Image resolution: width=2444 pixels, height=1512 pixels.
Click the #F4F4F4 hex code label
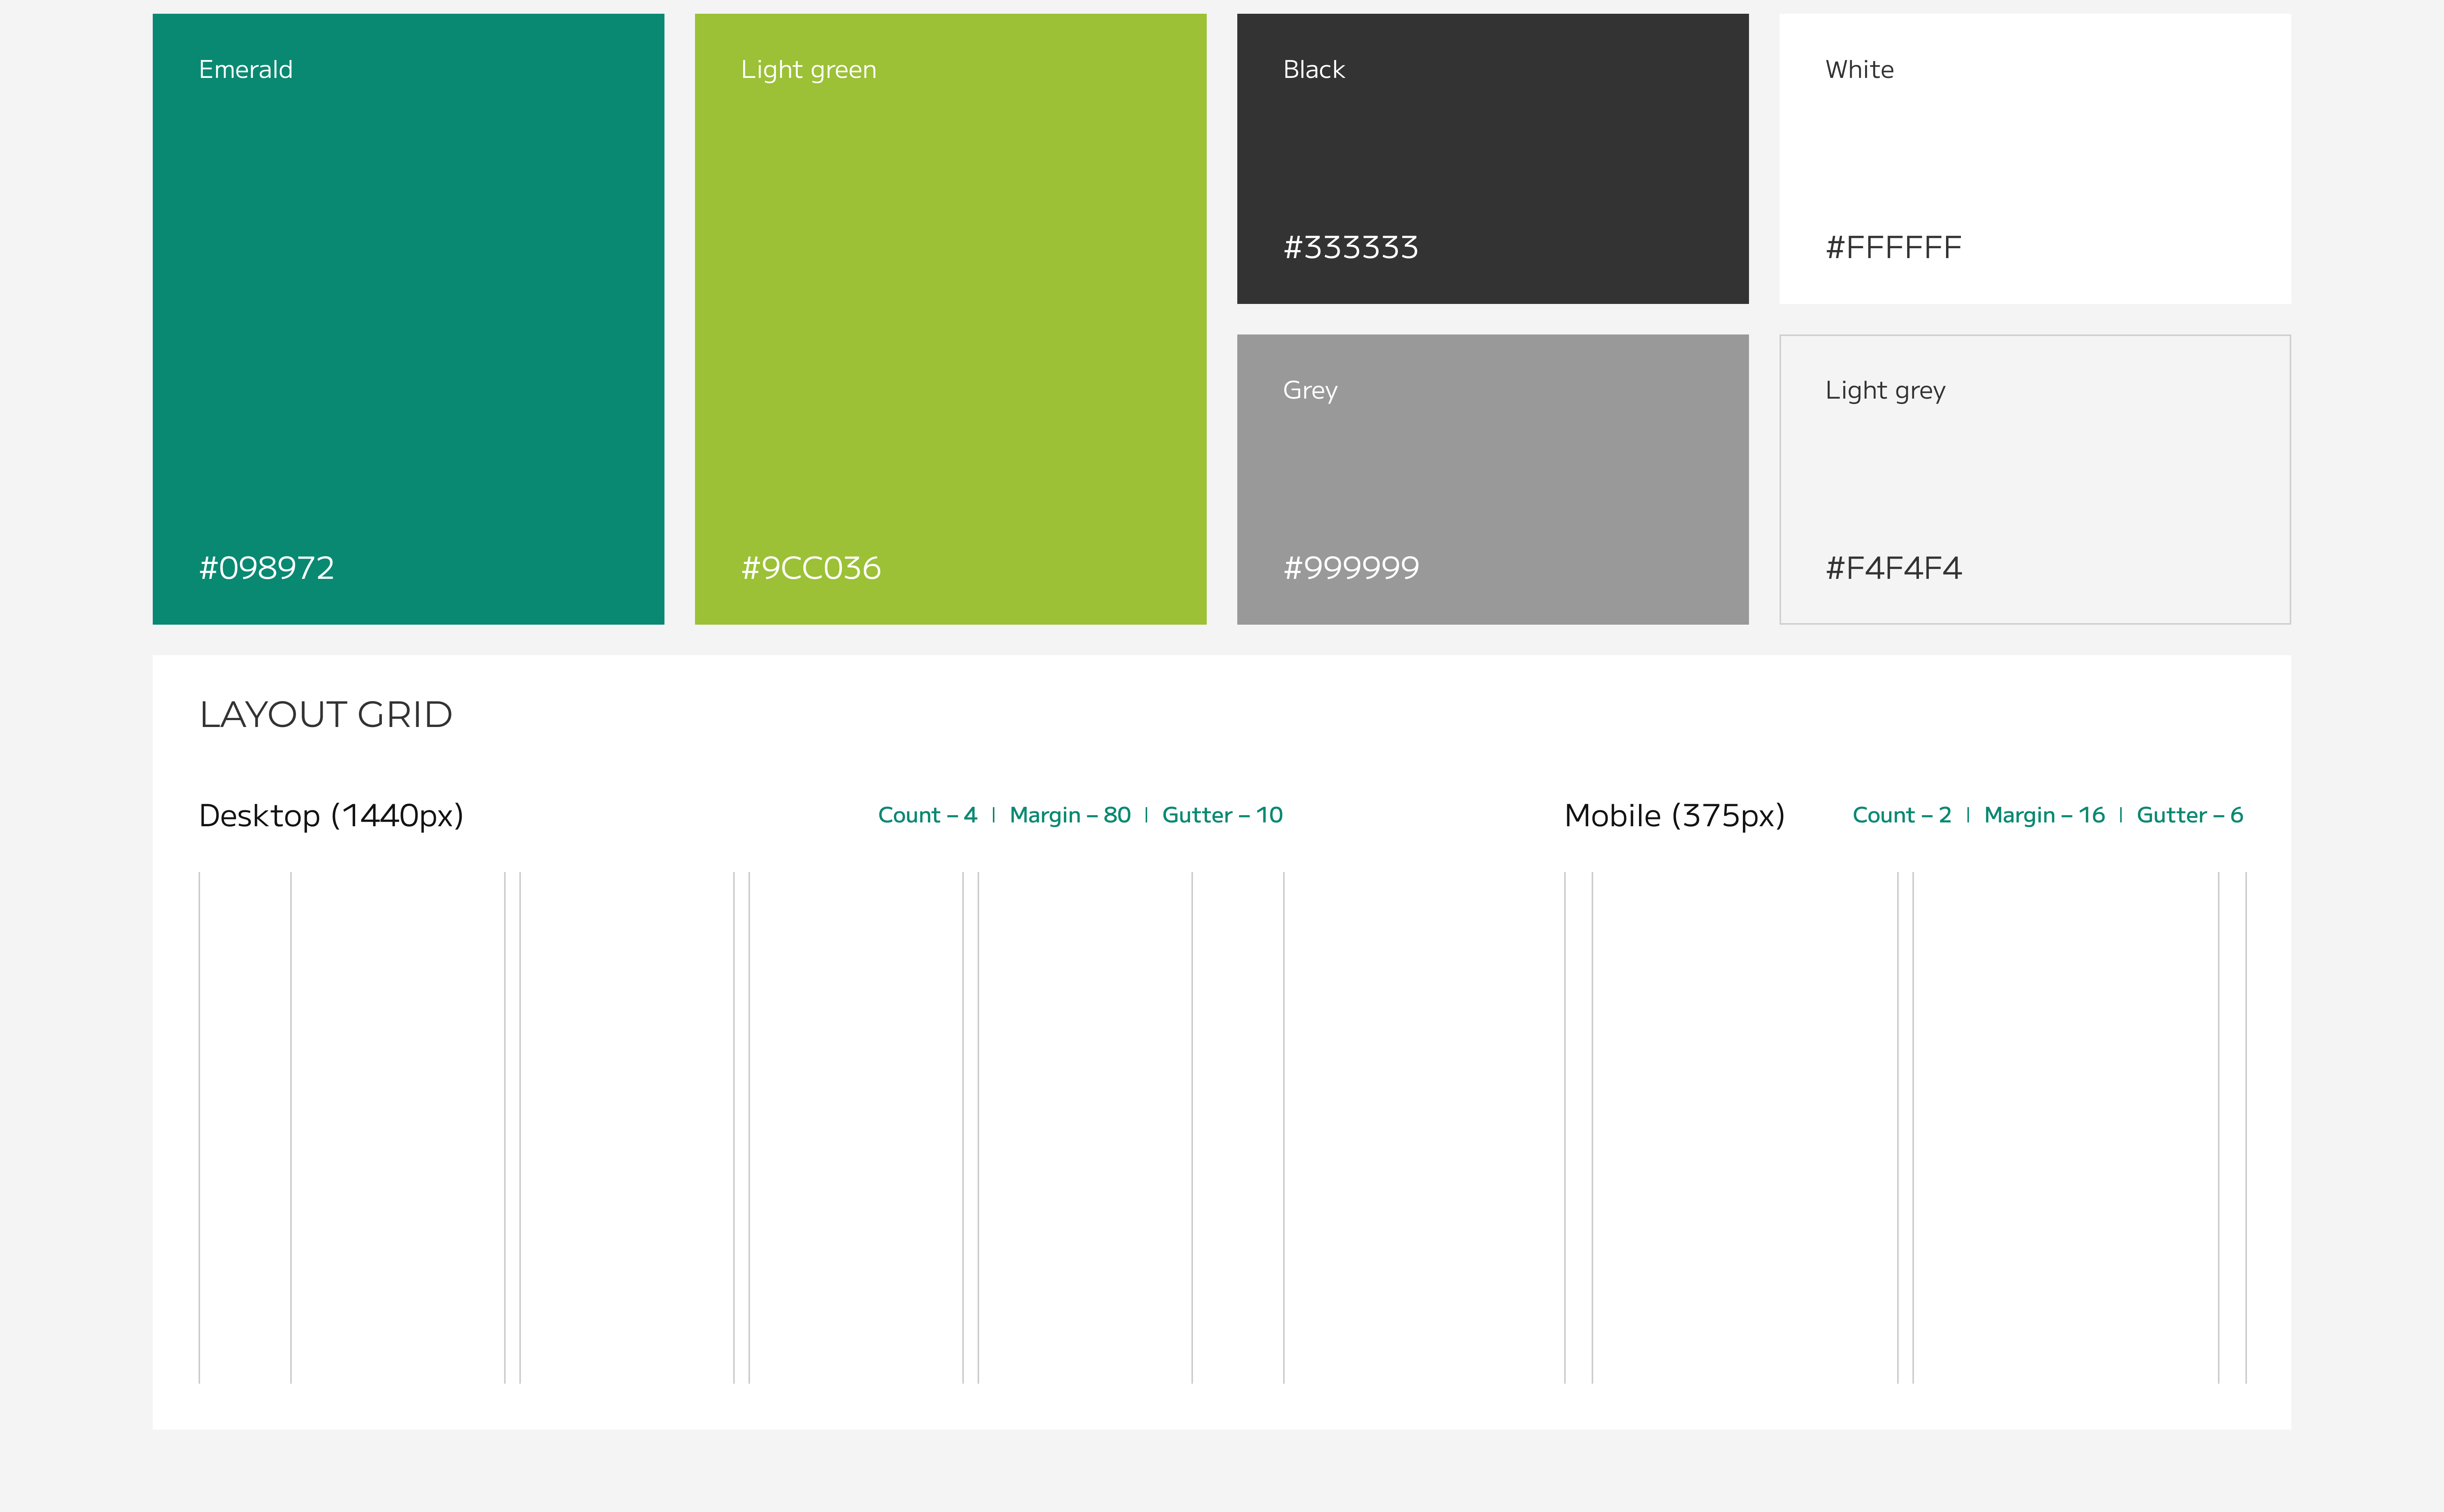[1893, 568]
